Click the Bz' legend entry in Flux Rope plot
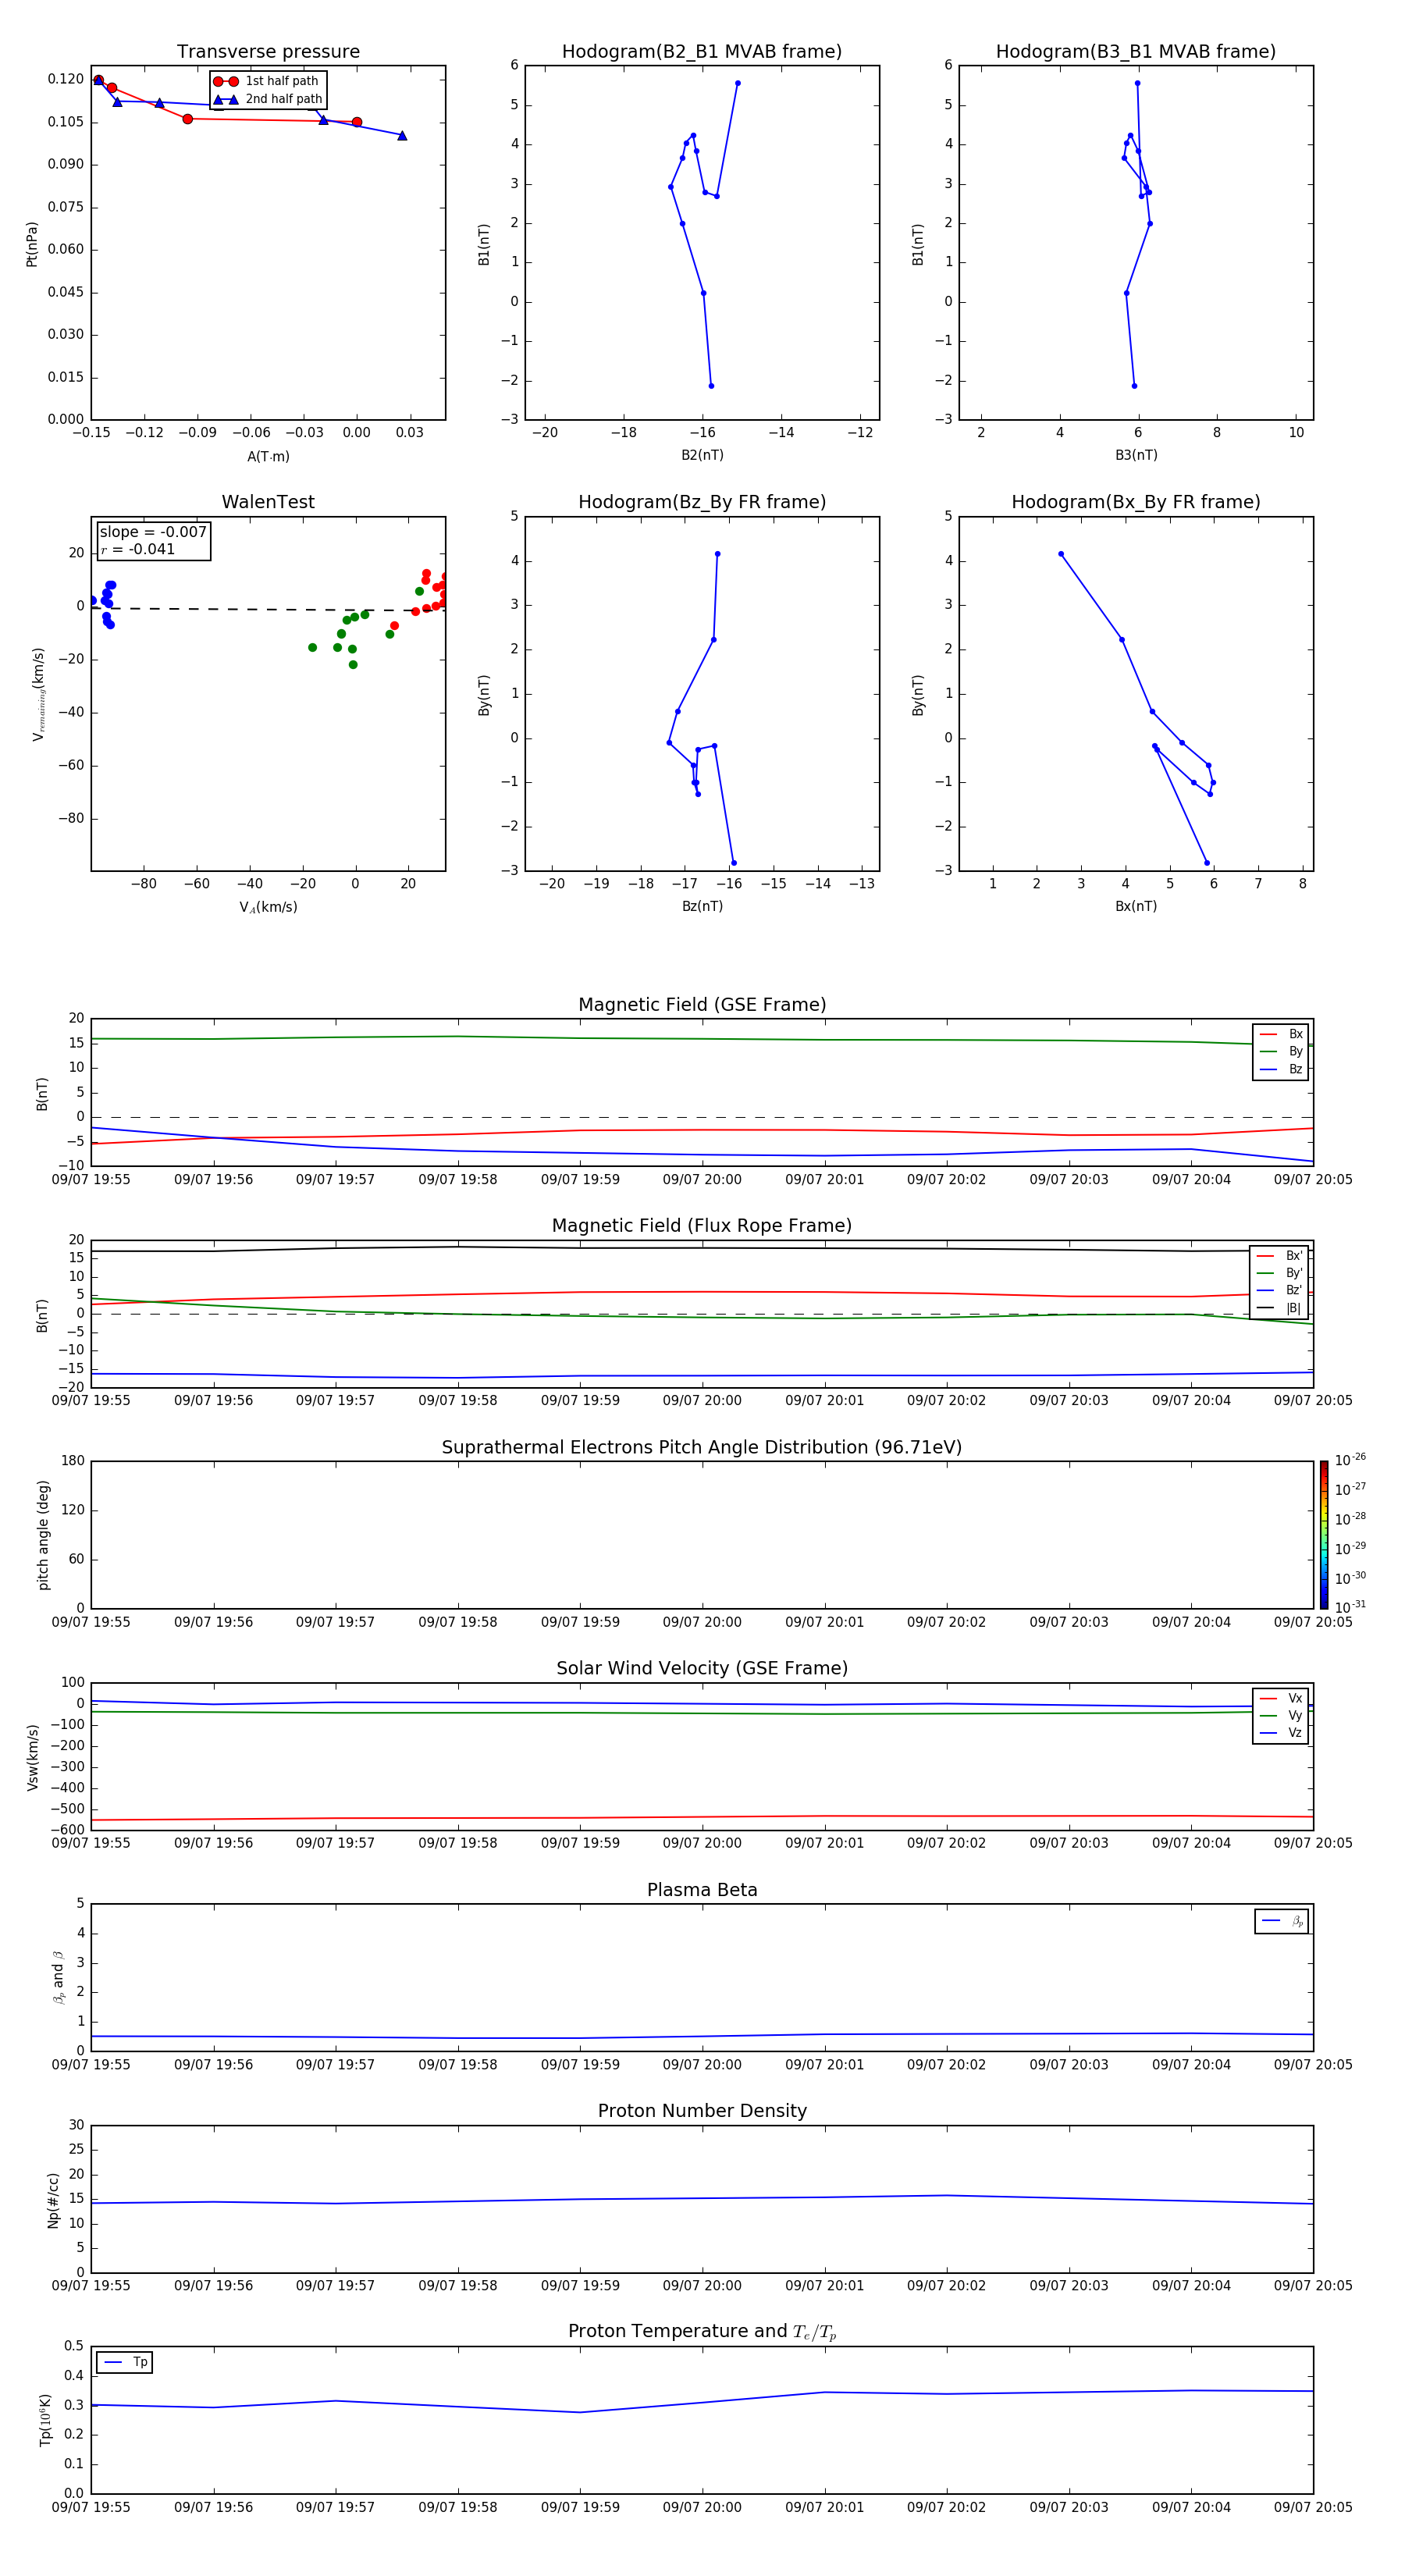Viewport: 1405px width, 2576px height. [1280, 1290]
